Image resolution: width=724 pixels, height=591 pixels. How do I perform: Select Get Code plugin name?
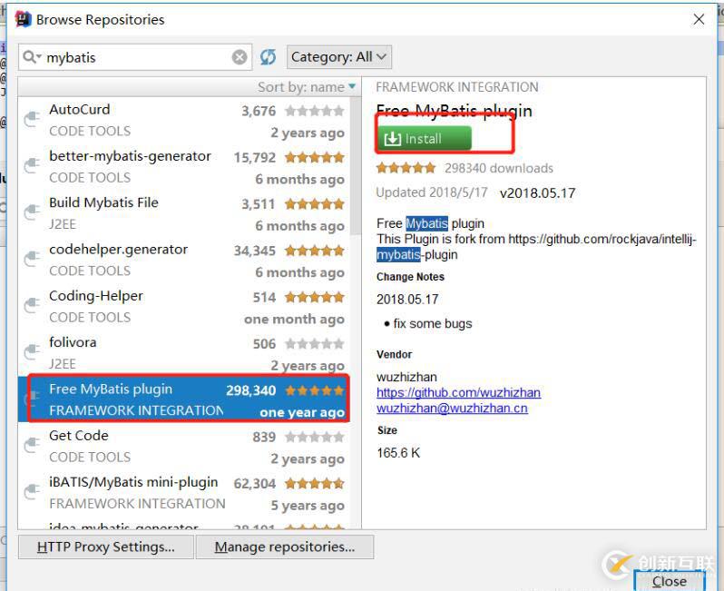pyautogui.click(x=79, y=435)
